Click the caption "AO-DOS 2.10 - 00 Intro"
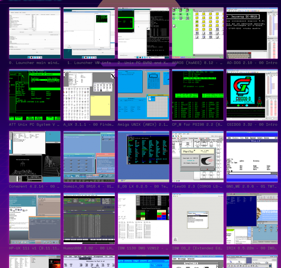 point(252,63)
